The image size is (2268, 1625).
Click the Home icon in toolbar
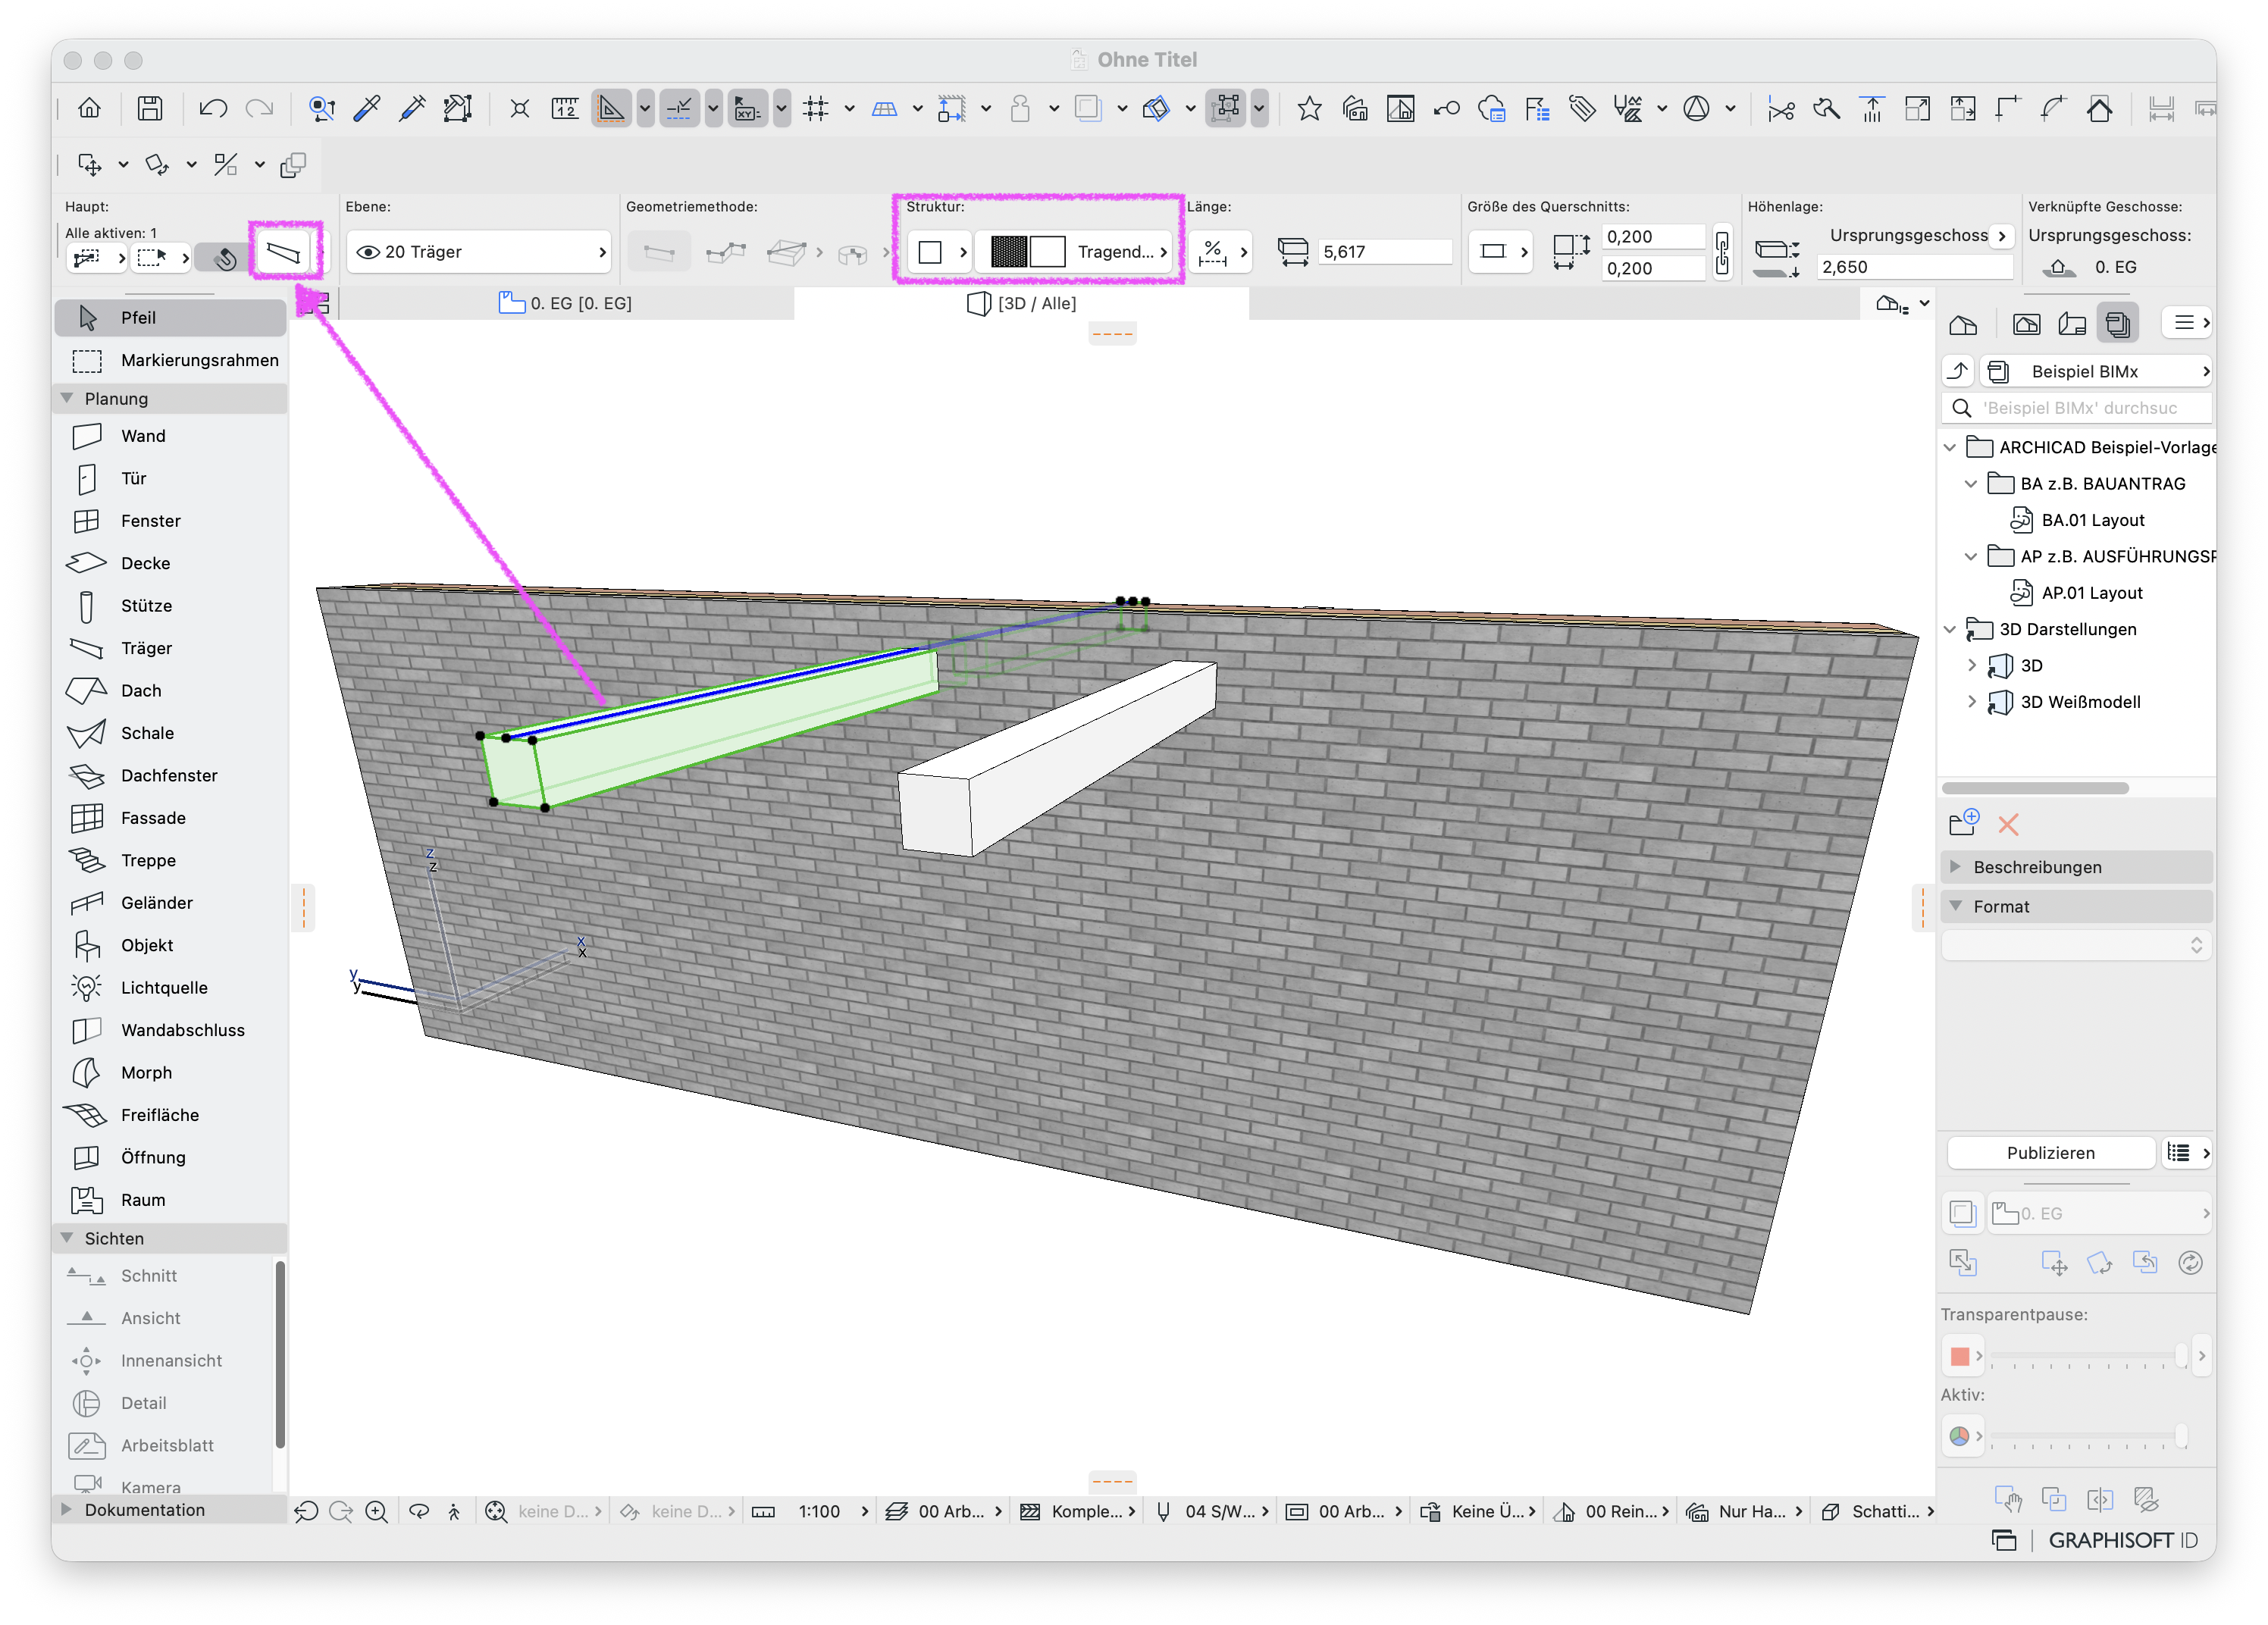click(x=89, y=108)
